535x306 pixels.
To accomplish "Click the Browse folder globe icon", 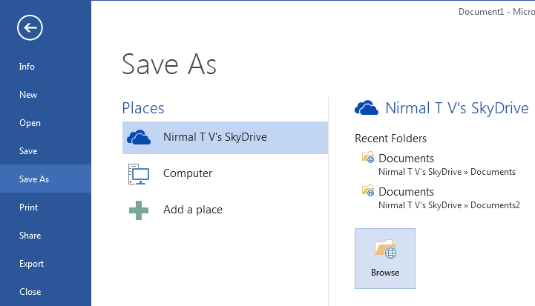I will tap(385, 249).
